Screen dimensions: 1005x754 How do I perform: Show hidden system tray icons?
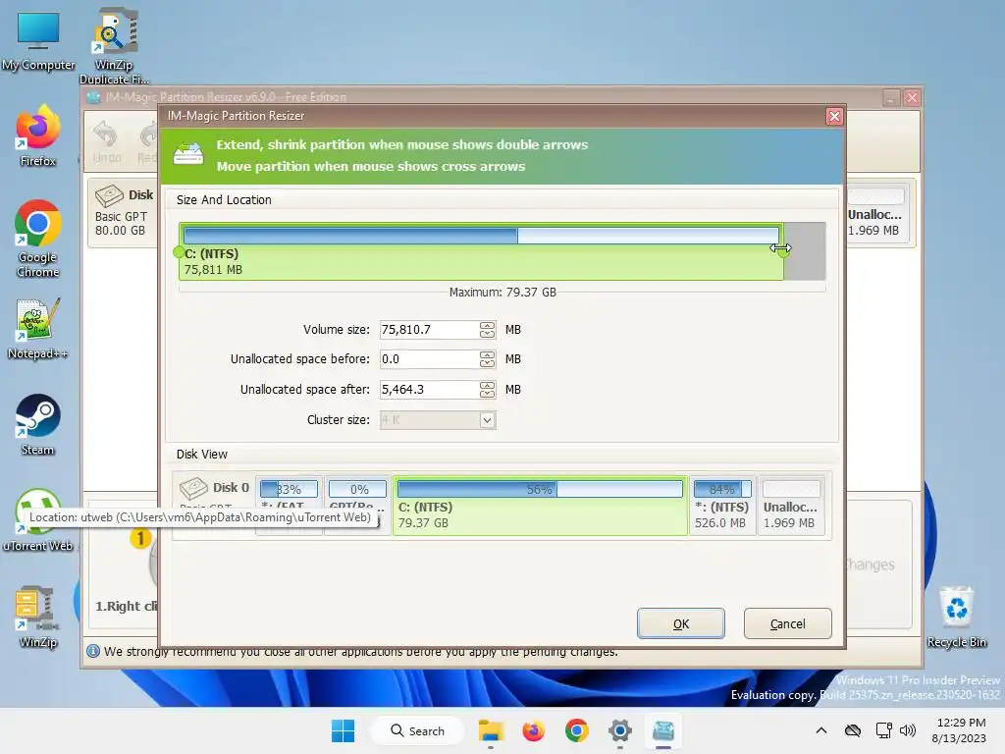point(821,730)
